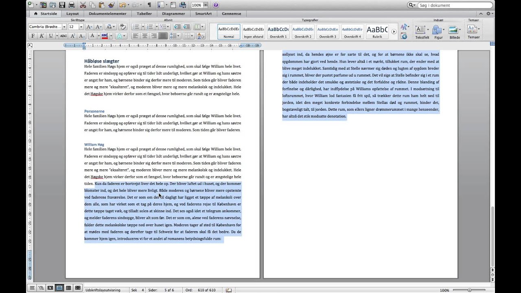Toggle Underline (U) formatting
This screenshot has height=293, width=521.
click(x=51, y=36)
